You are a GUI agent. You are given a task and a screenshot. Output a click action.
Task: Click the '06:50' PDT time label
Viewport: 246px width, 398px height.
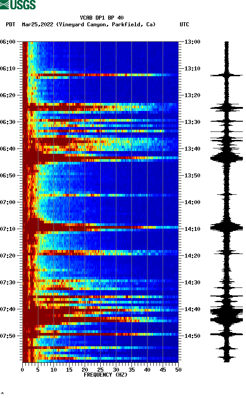(8, 176)
